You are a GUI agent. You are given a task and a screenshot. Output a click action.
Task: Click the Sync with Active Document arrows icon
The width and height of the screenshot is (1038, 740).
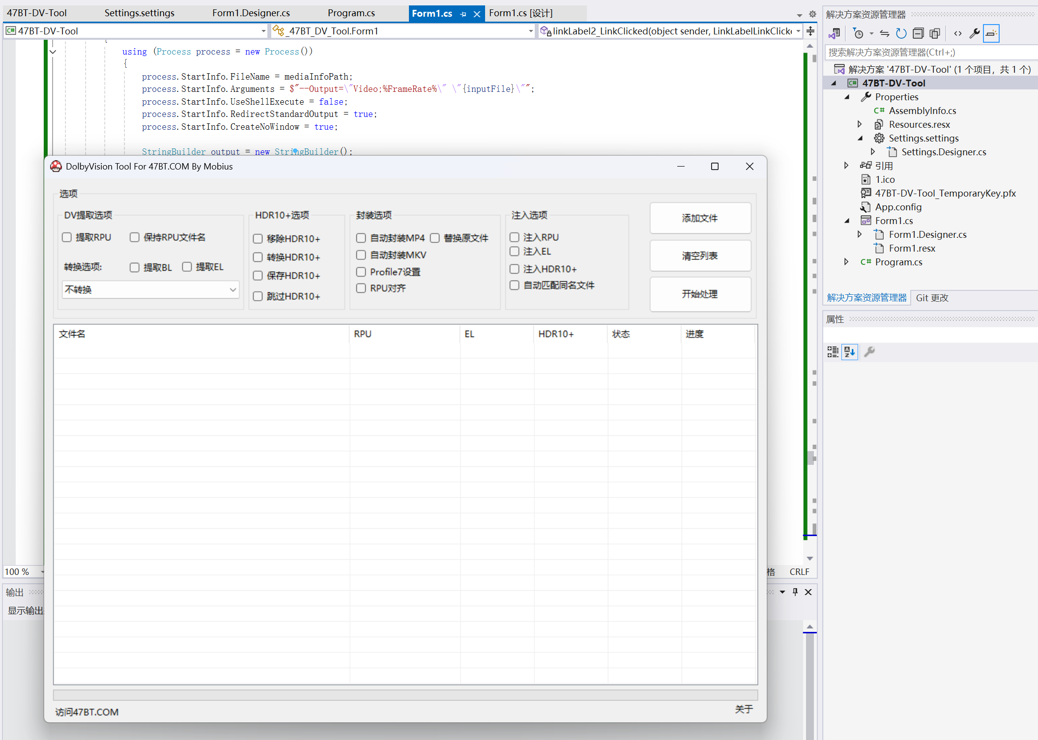884,33
